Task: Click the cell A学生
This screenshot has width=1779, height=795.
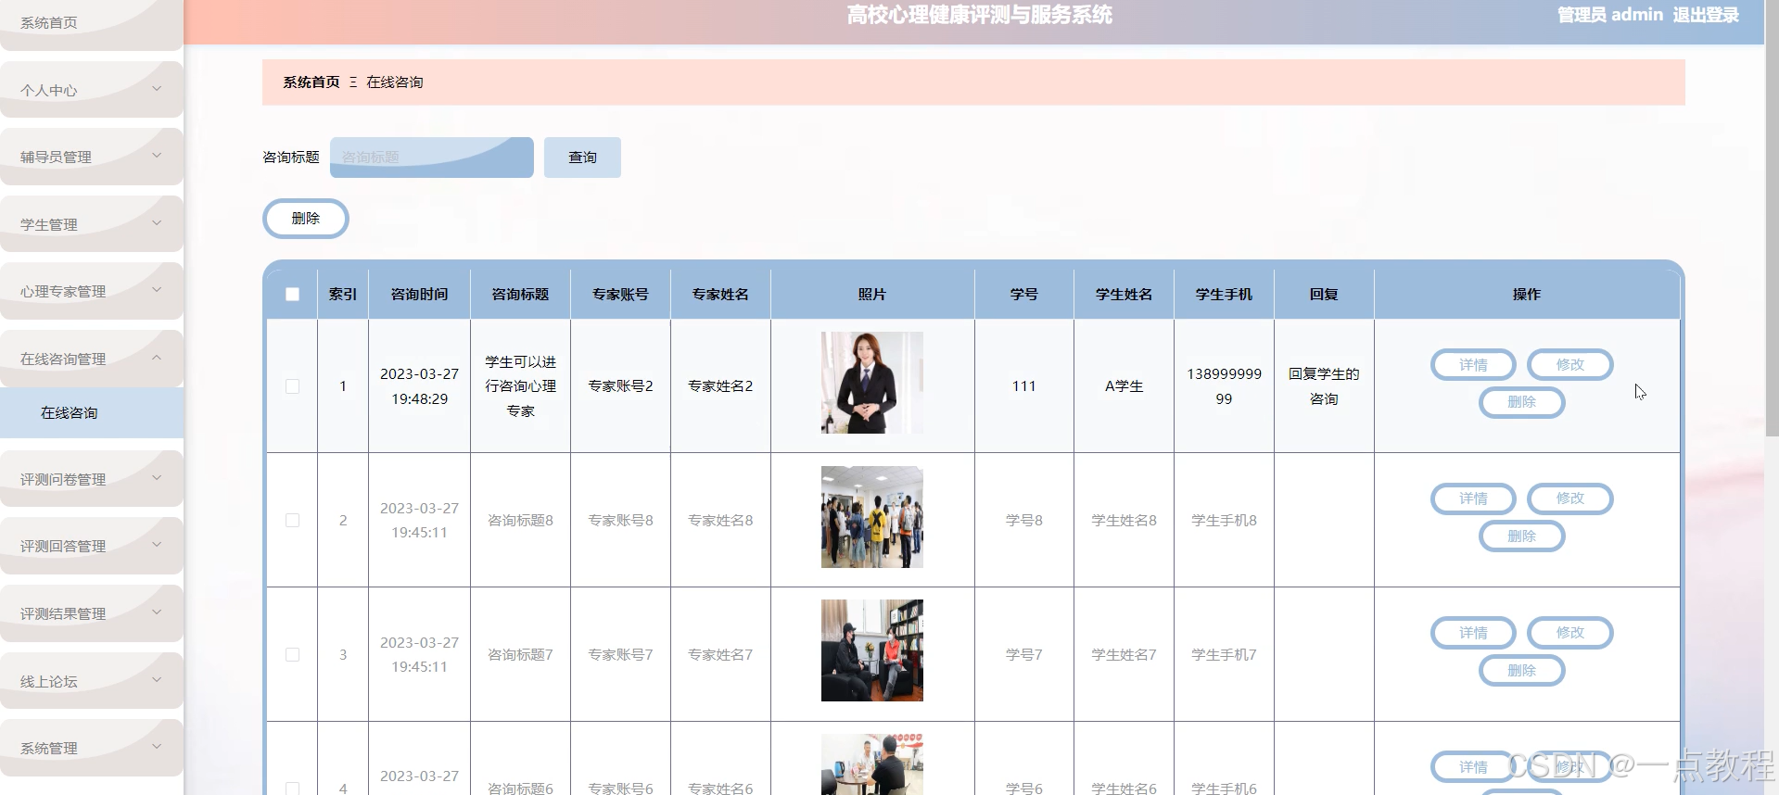Action: 1124,386
